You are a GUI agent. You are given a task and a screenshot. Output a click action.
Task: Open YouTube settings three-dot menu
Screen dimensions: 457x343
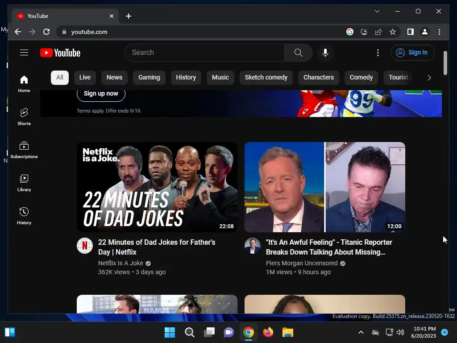tap(378, 53)
